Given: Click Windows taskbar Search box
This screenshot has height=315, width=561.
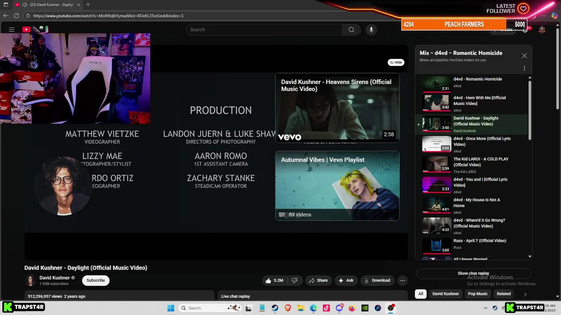Looking at the screenshot, I should coord(210,308).
